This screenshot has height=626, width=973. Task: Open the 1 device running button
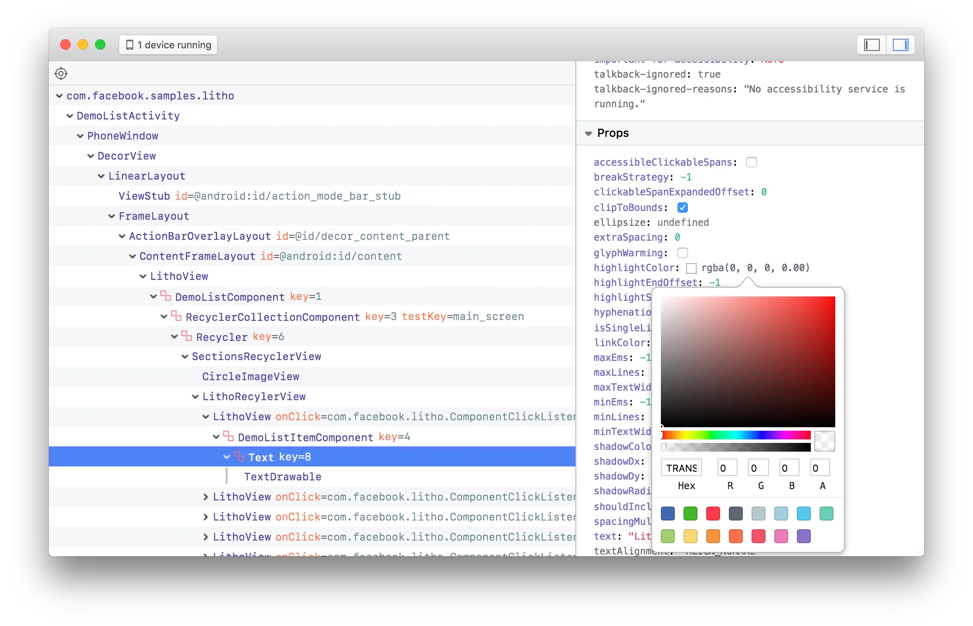[168, 45]
